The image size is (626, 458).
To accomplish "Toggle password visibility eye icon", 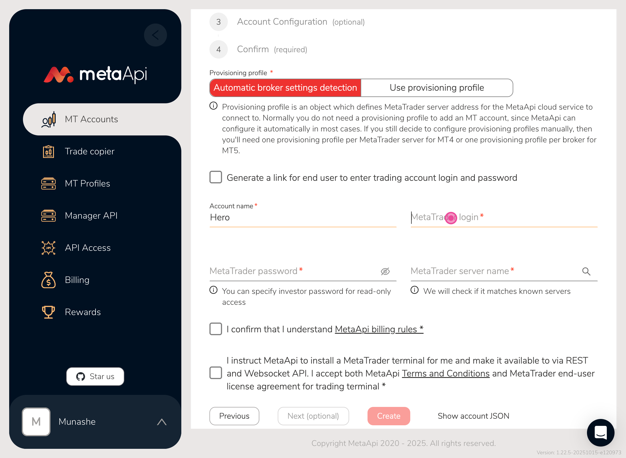I will (x=385, y=271).
